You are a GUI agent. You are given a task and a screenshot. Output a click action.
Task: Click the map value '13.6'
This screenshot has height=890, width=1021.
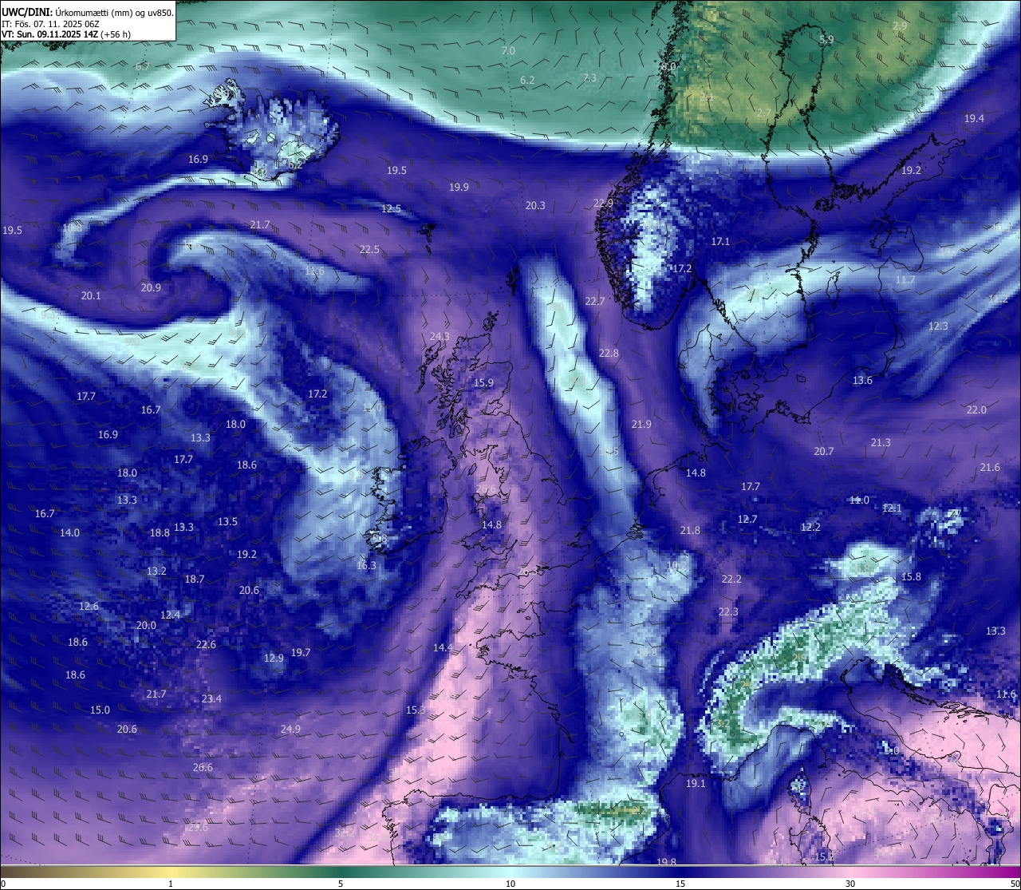(862, 380)
